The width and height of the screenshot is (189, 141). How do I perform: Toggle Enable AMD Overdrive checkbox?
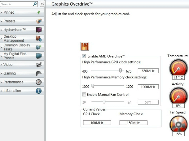point(84,56)
